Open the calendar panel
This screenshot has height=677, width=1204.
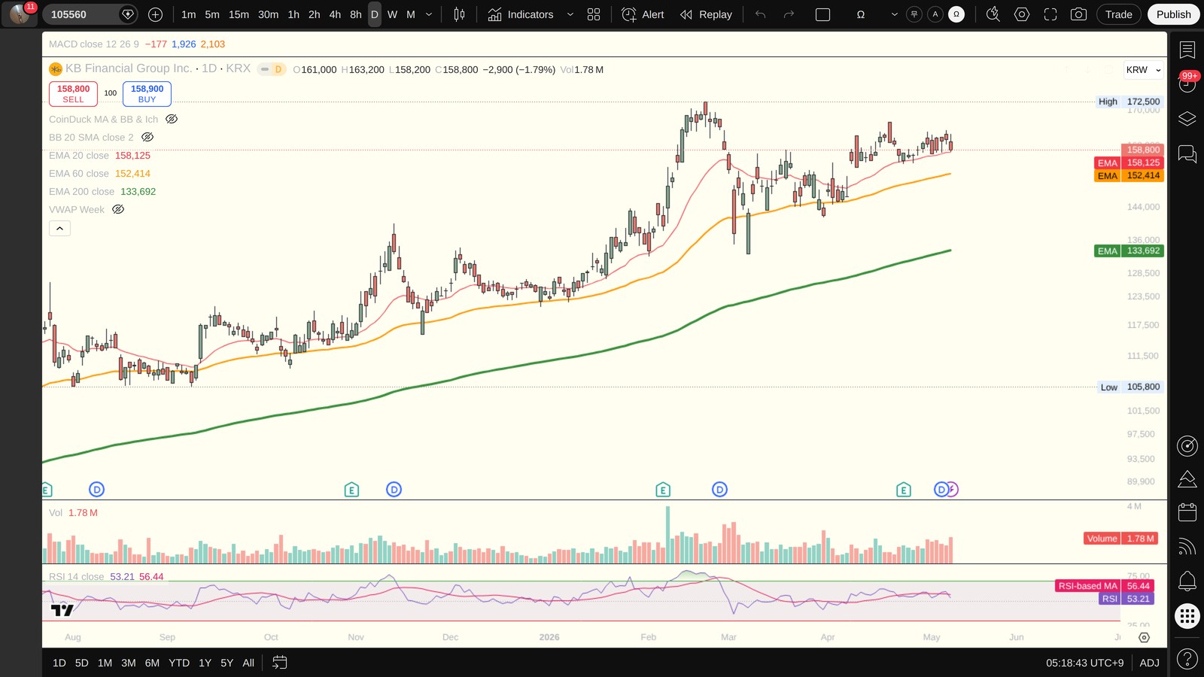1187,512
